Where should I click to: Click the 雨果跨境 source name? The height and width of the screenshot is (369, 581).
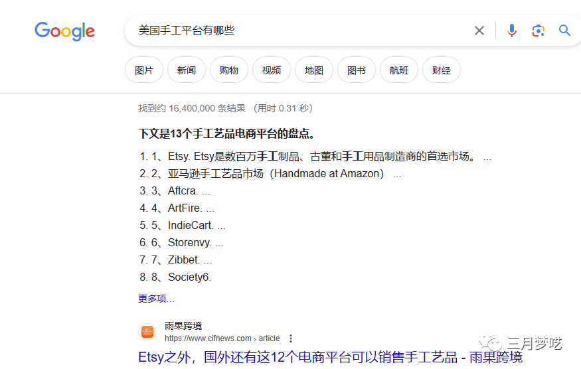(x=183, y=326)
